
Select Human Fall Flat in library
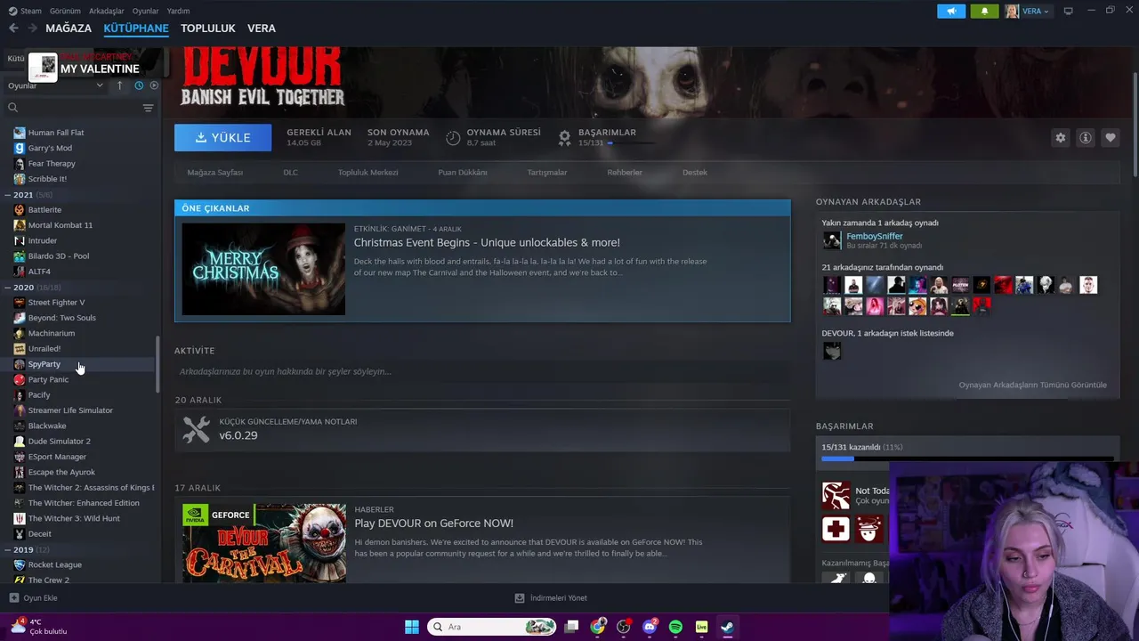55,133
